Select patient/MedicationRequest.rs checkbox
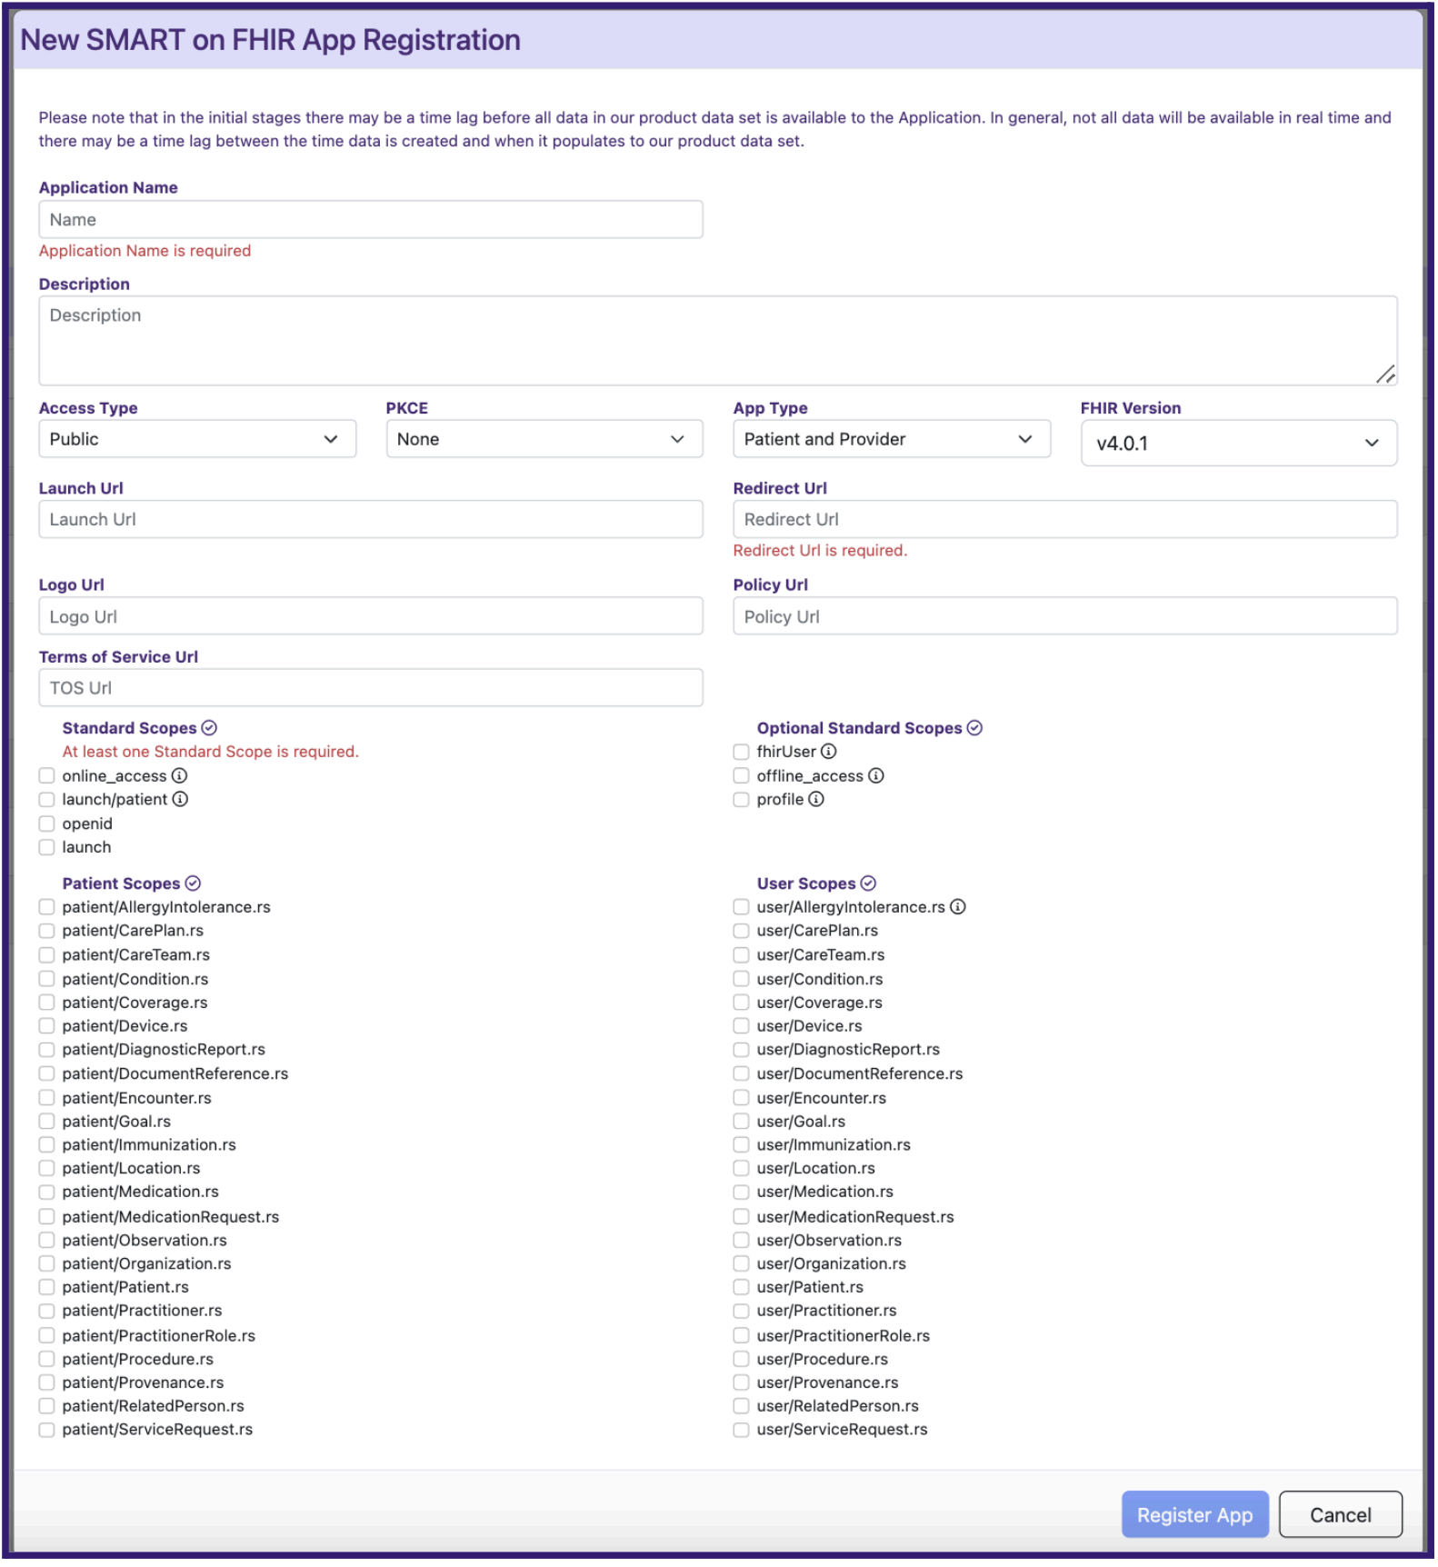 [46, 1217]
